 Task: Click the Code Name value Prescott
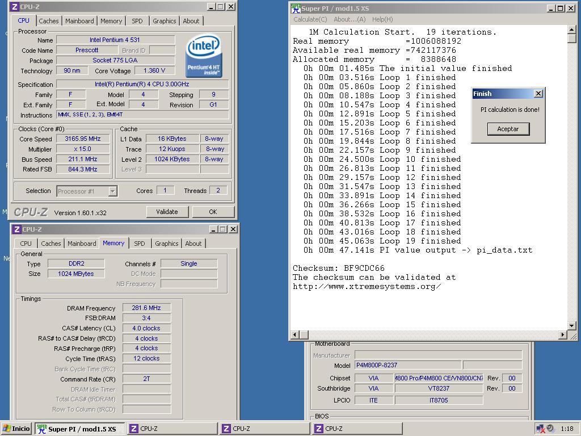87,50
